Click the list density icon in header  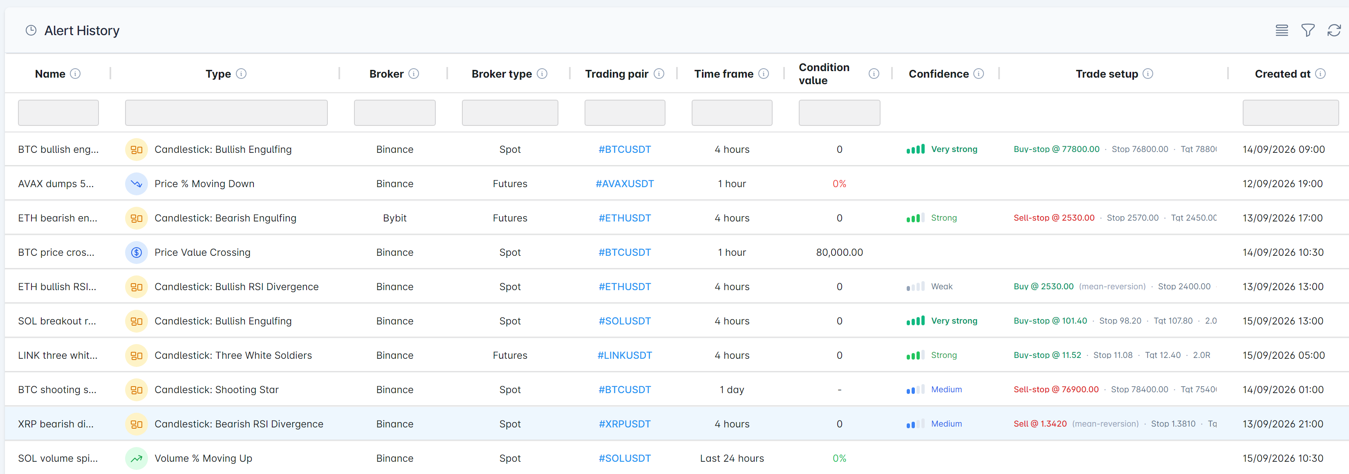pos(1282,30)
